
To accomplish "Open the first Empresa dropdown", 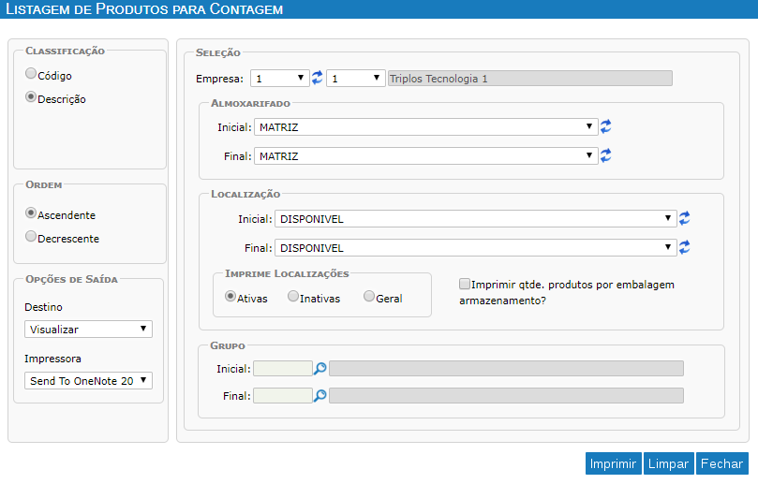I will pyautogui.click(x=280, y=79).
